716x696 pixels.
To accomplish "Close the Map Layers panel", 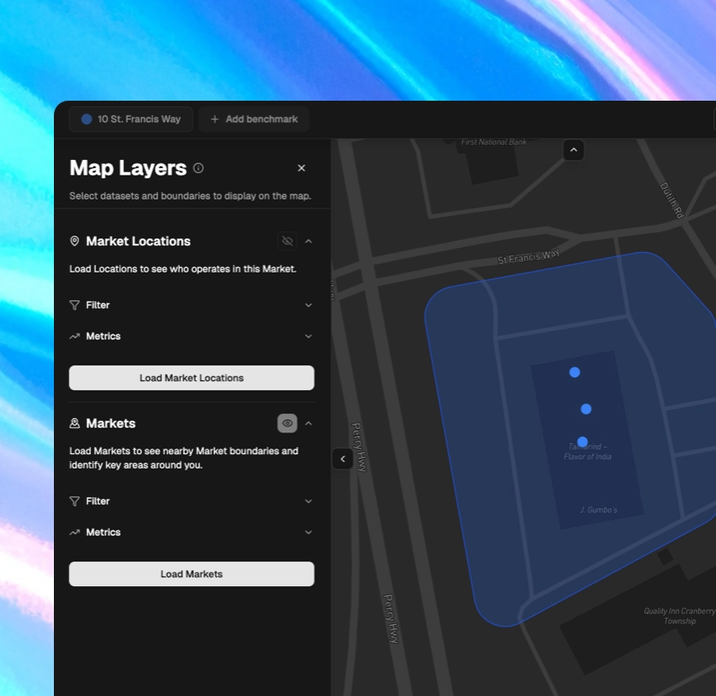I will click(x=301, y=168).
